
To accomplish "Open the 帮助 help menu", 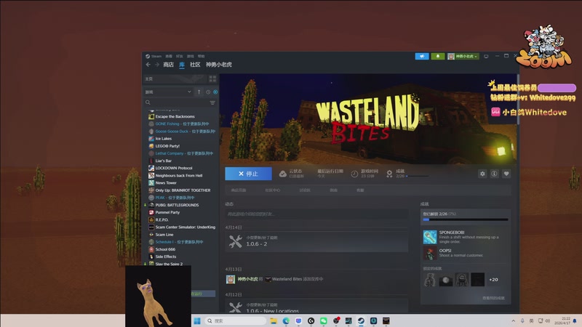I will click(202, 57).
